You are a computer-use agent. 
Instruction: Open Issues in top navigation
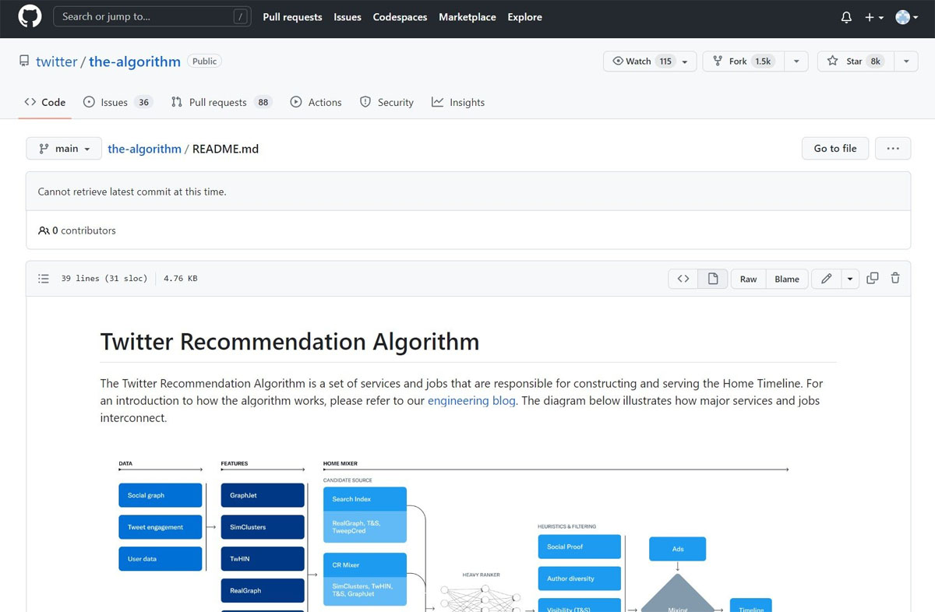pos(348,17)
